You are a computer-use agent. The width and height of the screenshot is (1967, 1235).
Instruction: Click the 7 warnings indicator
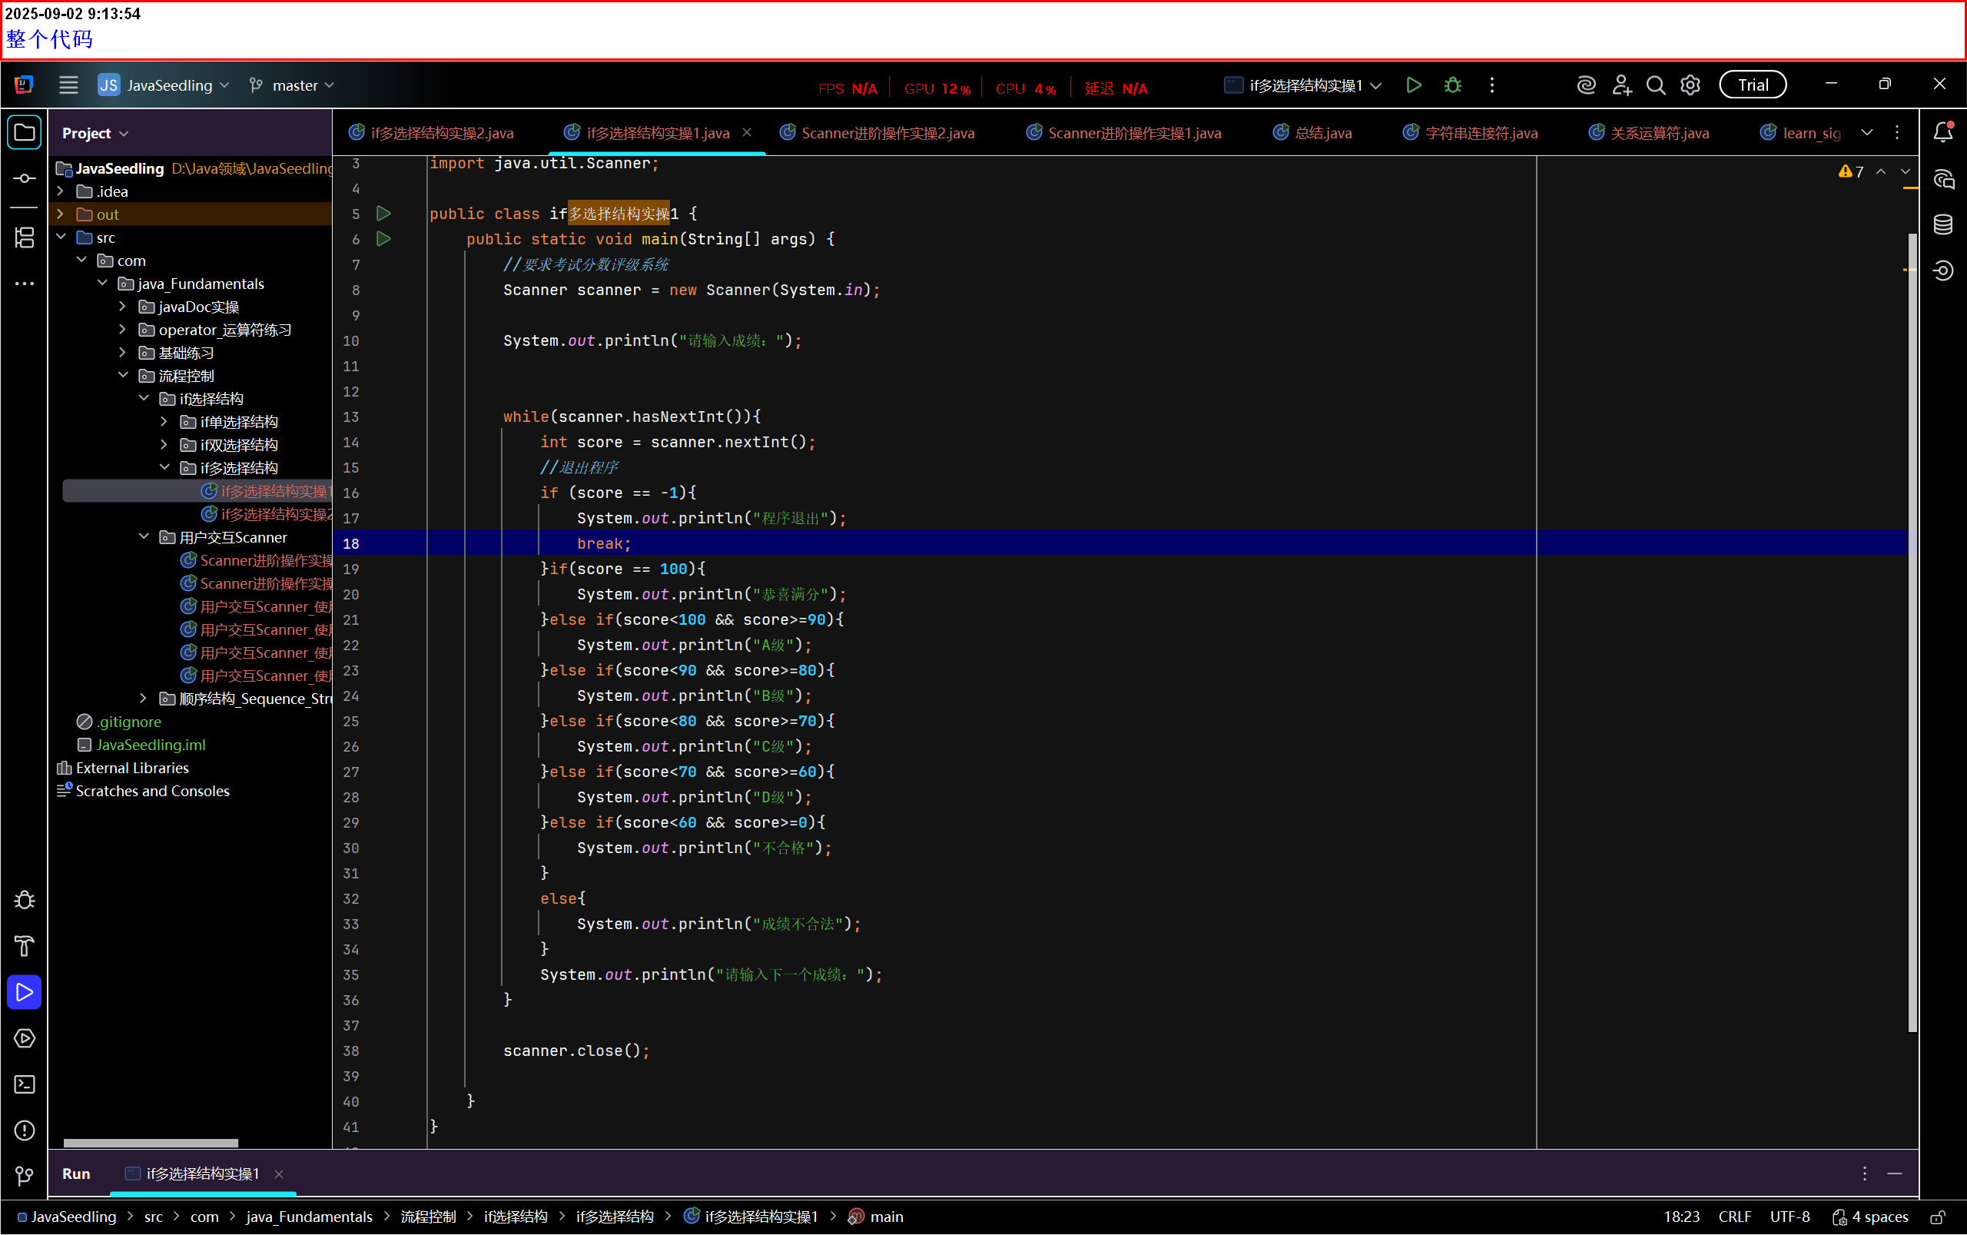pos(1852,171)
